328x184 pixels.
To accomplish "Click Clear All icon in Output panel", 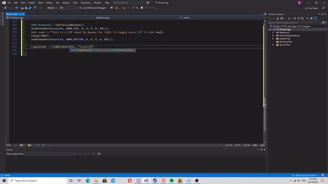I will click(94, 154).
